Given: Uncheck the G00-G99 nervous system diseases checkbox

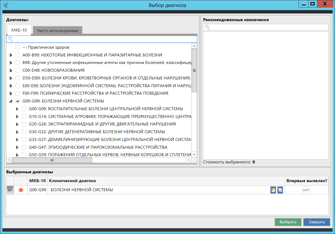Looking at the screenshot, I should [18, 101].
